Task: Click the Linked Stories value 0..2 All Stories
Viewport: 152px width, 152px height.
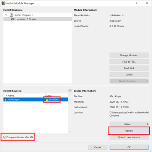Action: click(116, 26)
